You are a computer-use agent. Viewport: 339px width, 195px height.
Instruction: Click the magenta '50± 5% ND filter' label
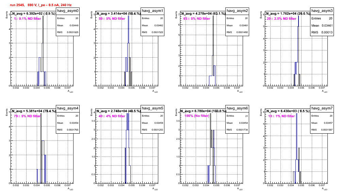coord(112,19)
